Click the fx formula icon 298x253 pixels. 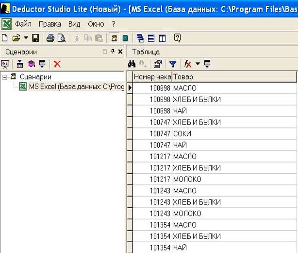[187, 64]
